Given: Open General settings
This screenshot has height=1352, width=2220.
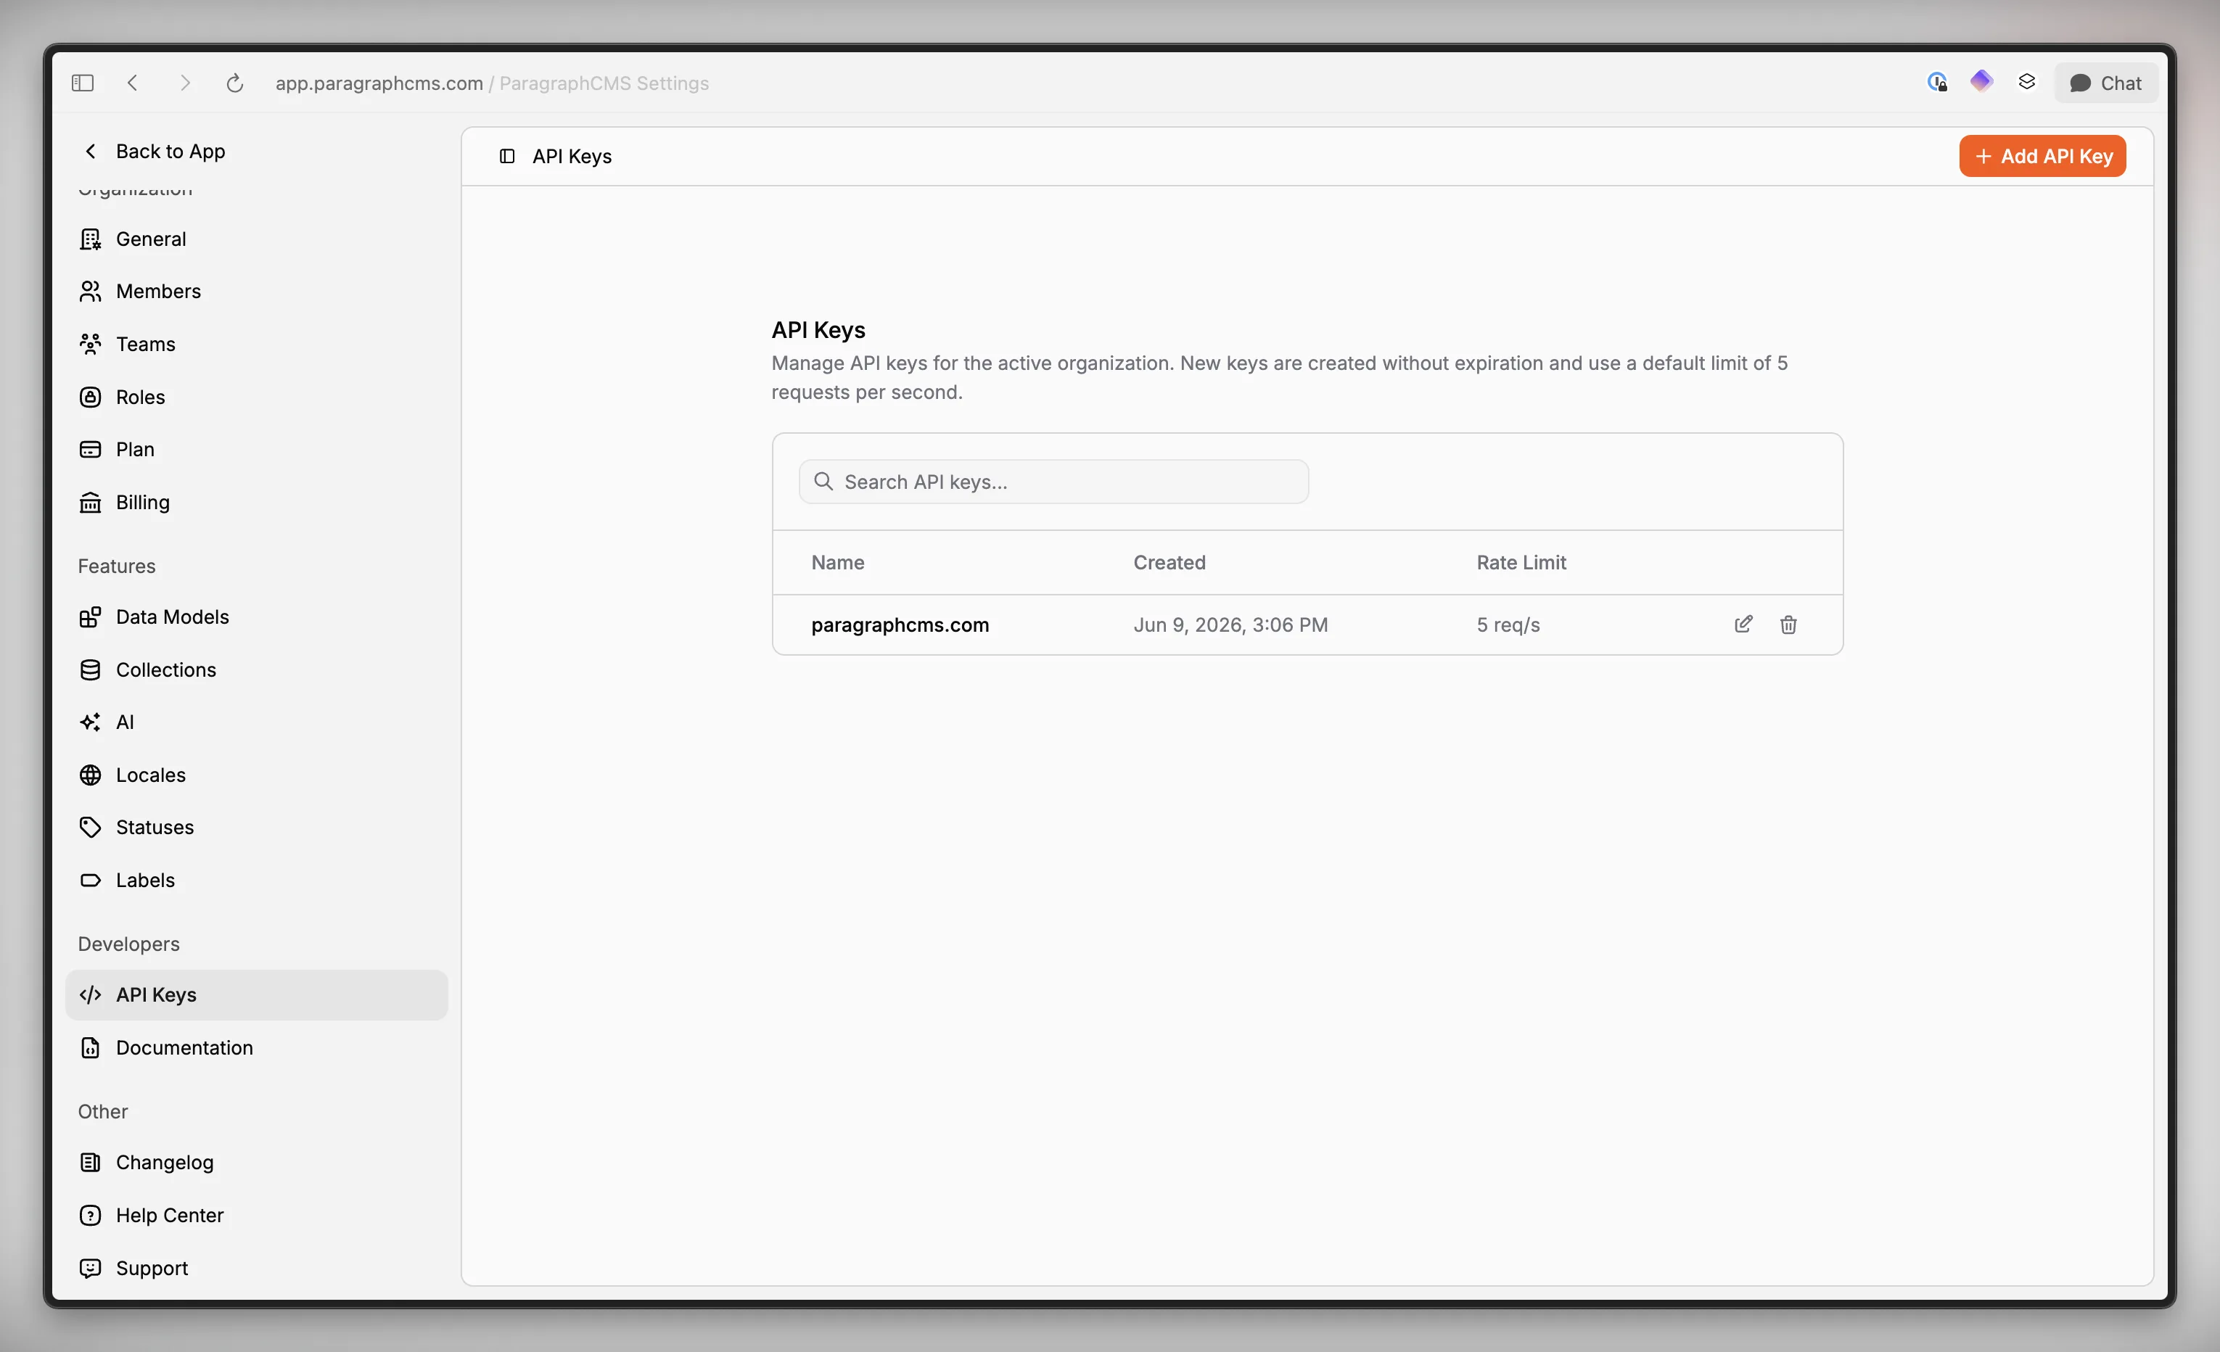Looking at the screenshot, I should (257, 239).
